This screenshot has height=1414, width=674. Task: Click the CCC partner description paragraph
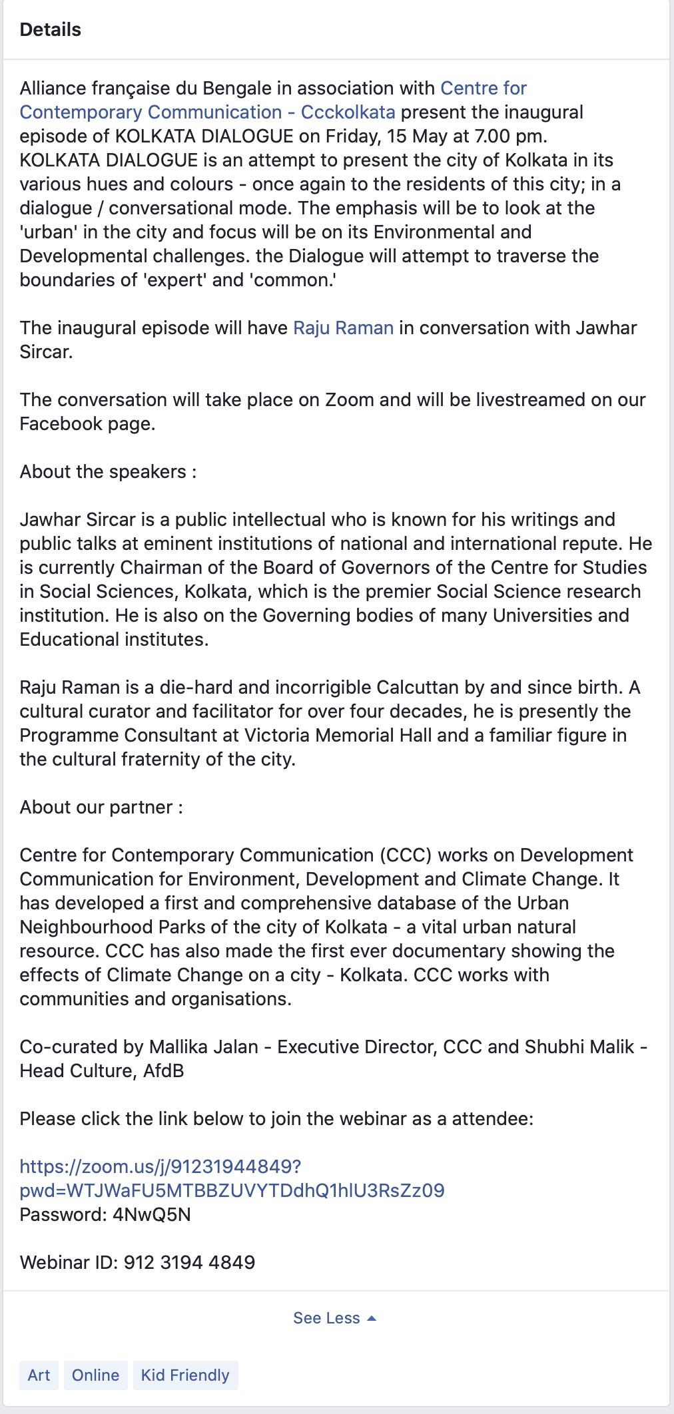coord(327,927)
